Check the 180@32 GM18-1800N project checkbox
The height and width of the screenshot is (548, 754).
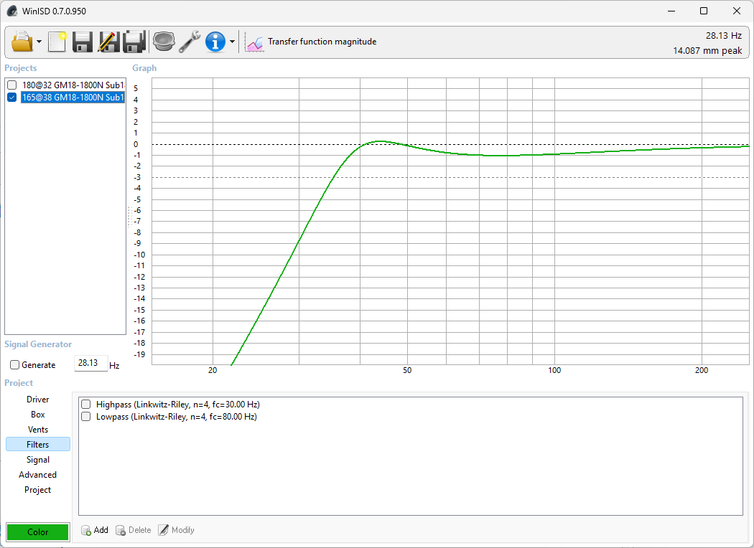point(12,85)
